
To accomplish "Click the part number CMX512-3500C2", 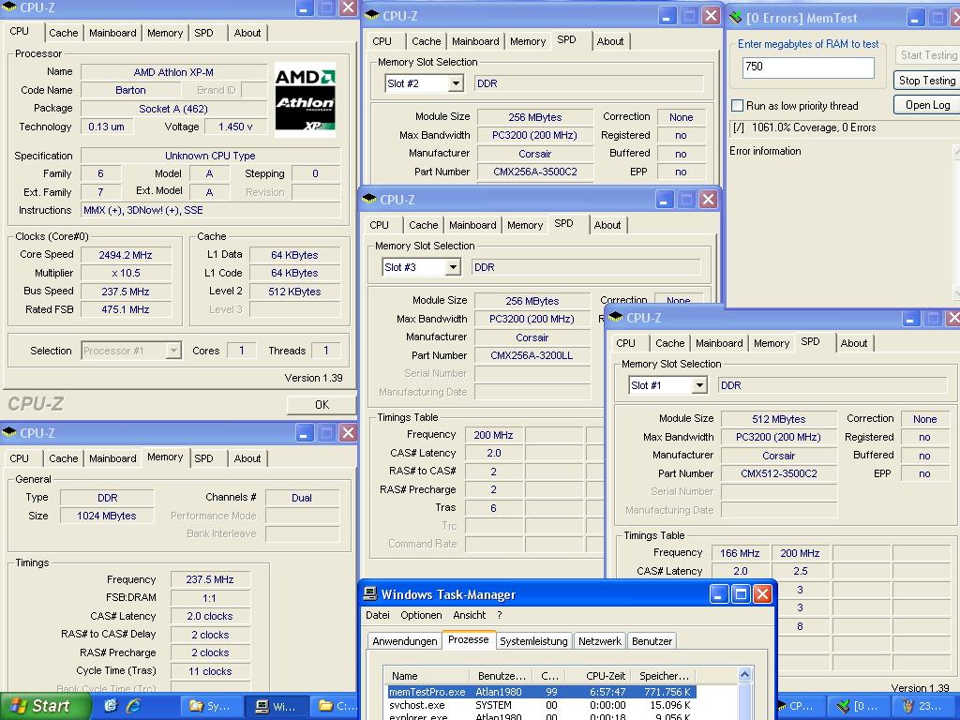I will click(x=778, y=473).
